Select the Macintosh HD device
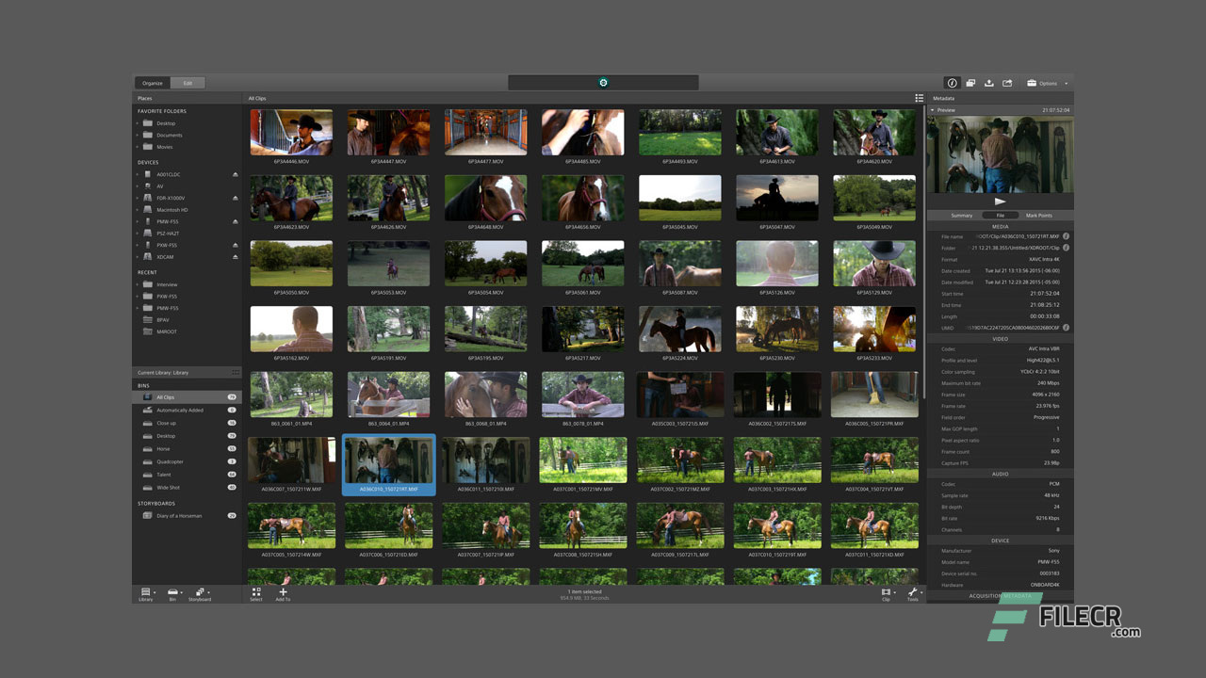1206x678 pixels. (187, 210)
